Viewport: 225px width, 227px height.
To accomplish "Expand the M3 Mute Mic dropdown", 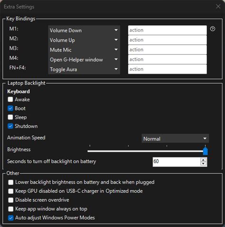I will [84, 50].
